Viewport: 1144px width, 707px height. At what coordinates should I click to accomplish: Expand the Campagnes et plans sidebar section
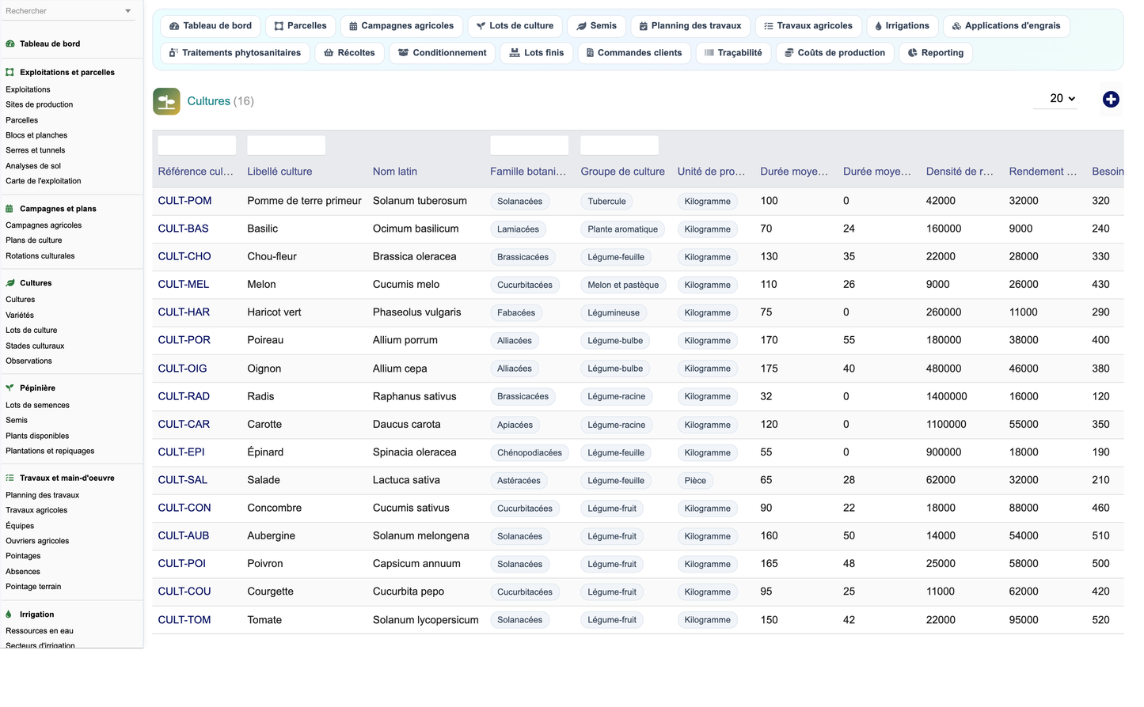click(x=58, y=209)
